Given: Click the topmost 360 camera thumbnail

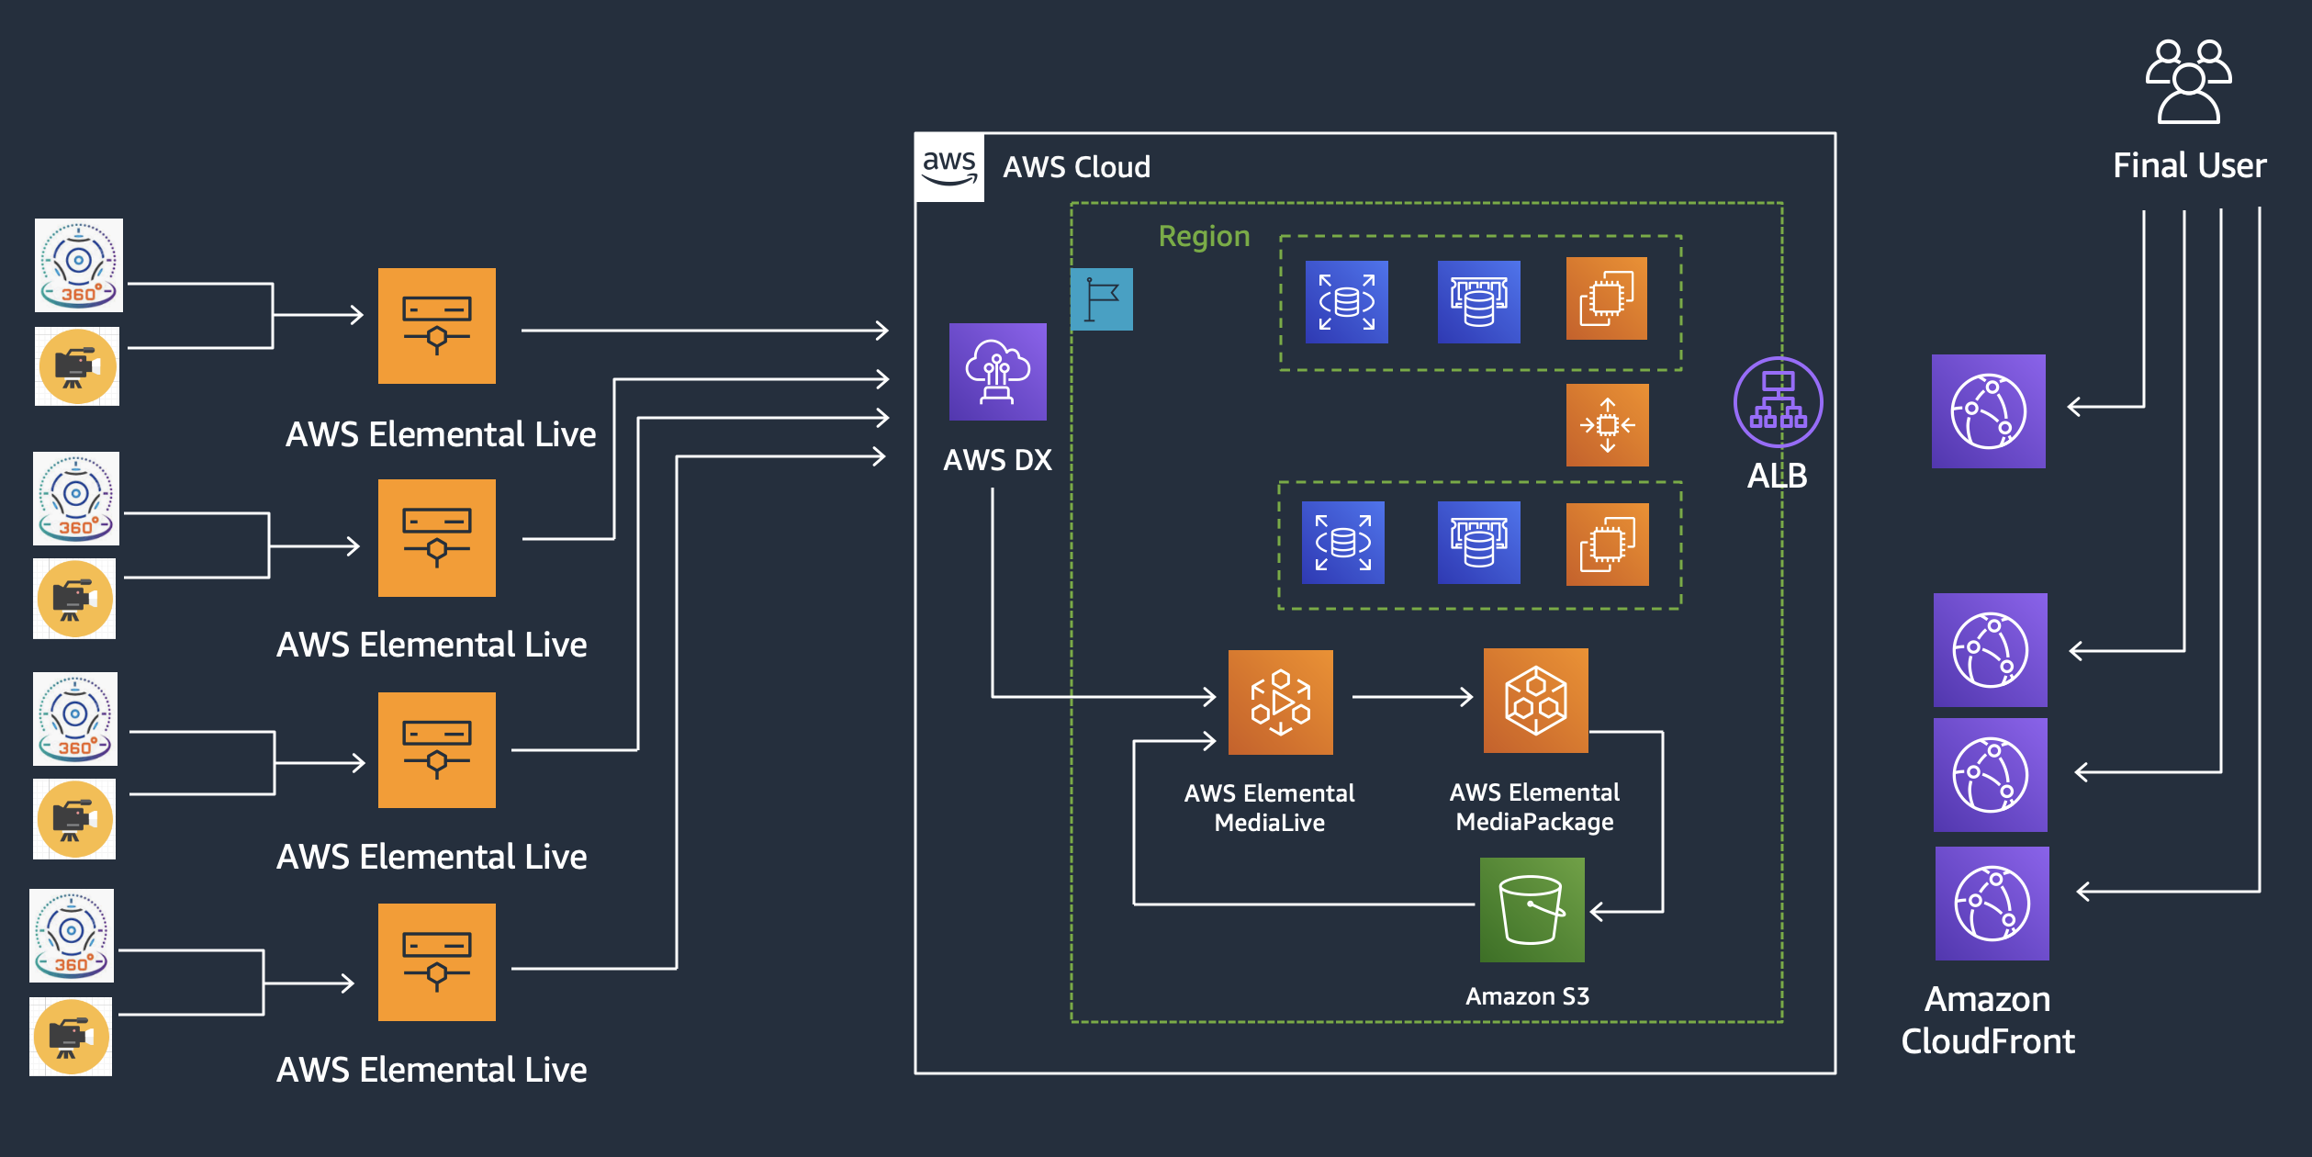Looking at the screenshot, I should coord(79,265).
